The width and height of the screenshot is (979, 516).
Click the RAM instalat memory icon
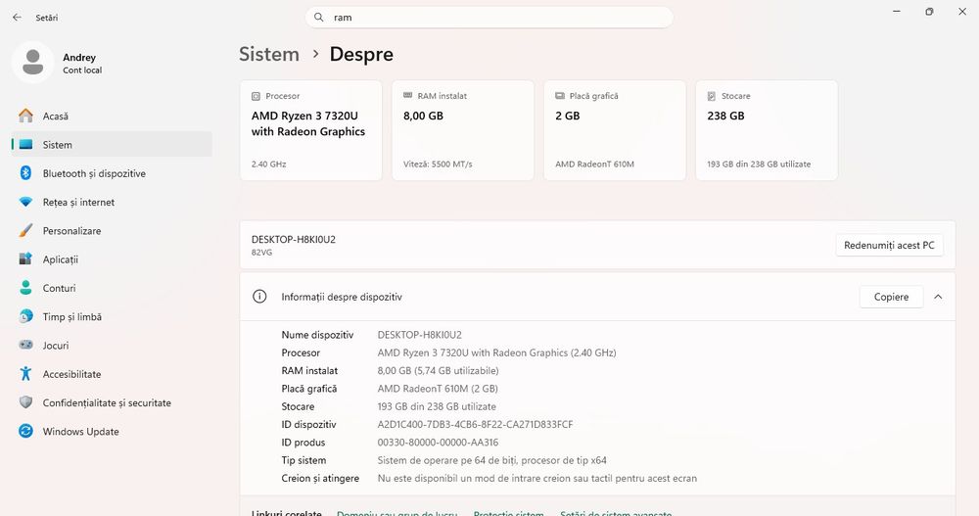point(407,96)
